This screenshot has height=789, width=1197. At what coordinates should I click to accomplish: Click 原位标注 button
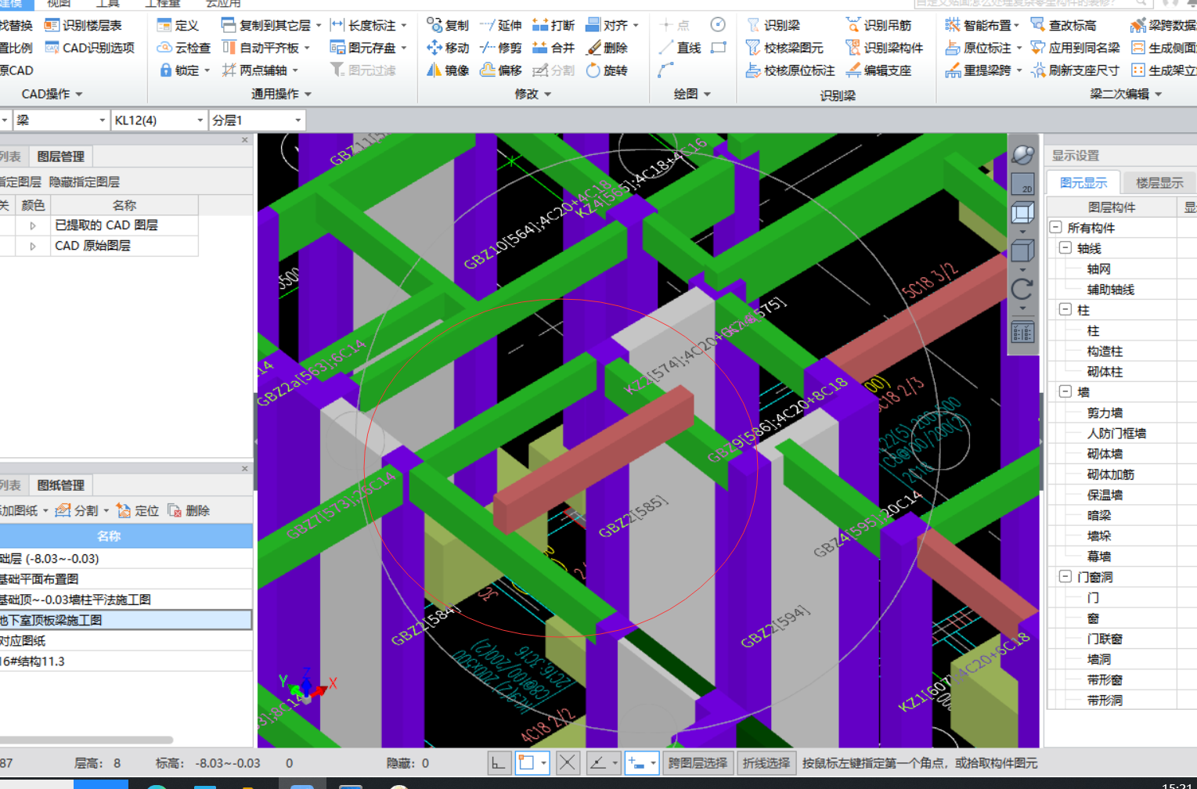coord(979,48)
